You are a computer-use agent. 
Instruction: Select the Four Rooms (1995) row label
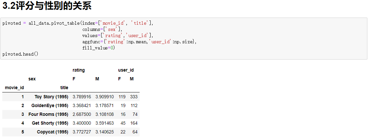pyautogui.click(x=48, y=114)
